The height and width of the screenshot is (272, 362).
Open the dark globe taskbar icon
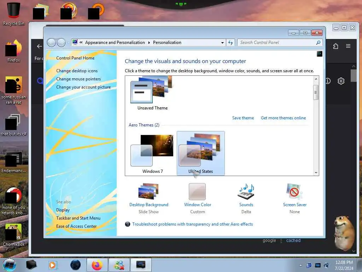(x=76, y=265)
